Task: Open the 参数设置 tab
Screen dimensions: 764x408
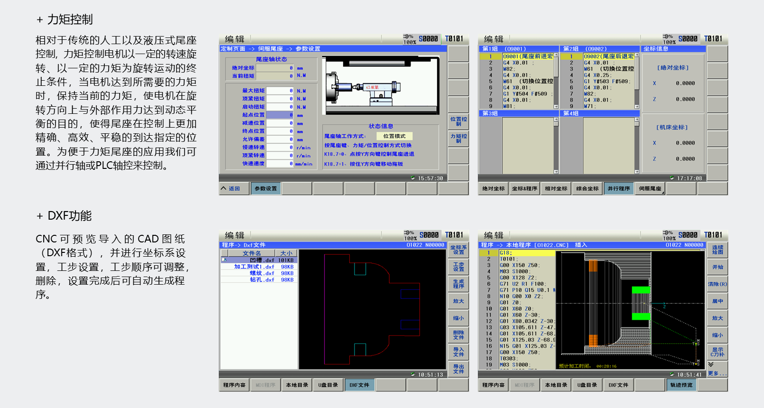Action: point(266,189)
